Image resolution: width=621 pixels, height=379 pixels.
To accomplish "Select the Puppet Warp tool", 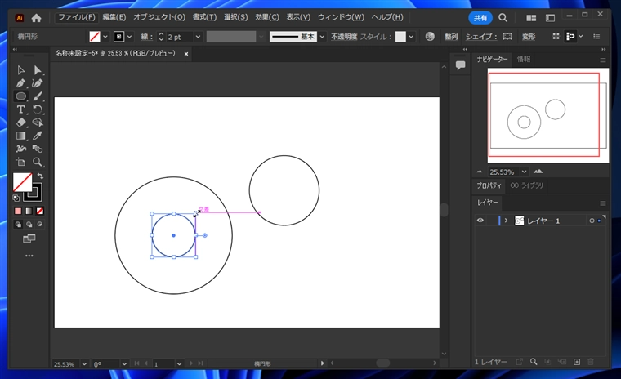I will [20, 149].
